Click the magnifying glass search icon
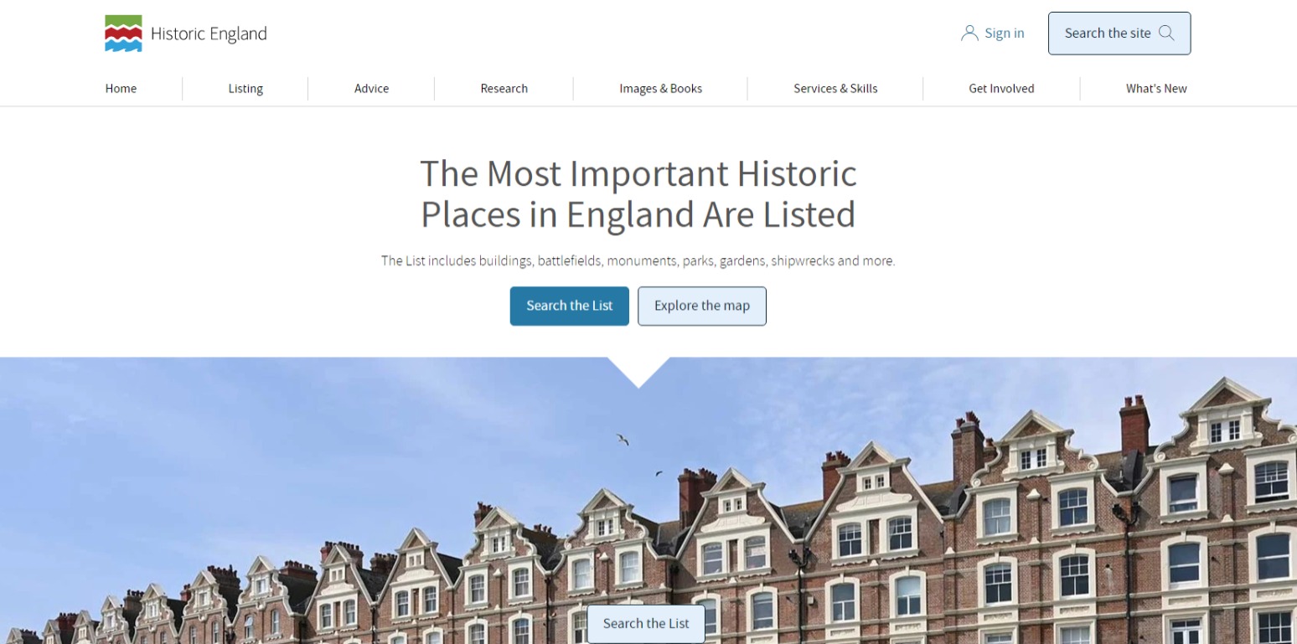The height and width of the screenshot is (644, 1297). (1165, 33)
